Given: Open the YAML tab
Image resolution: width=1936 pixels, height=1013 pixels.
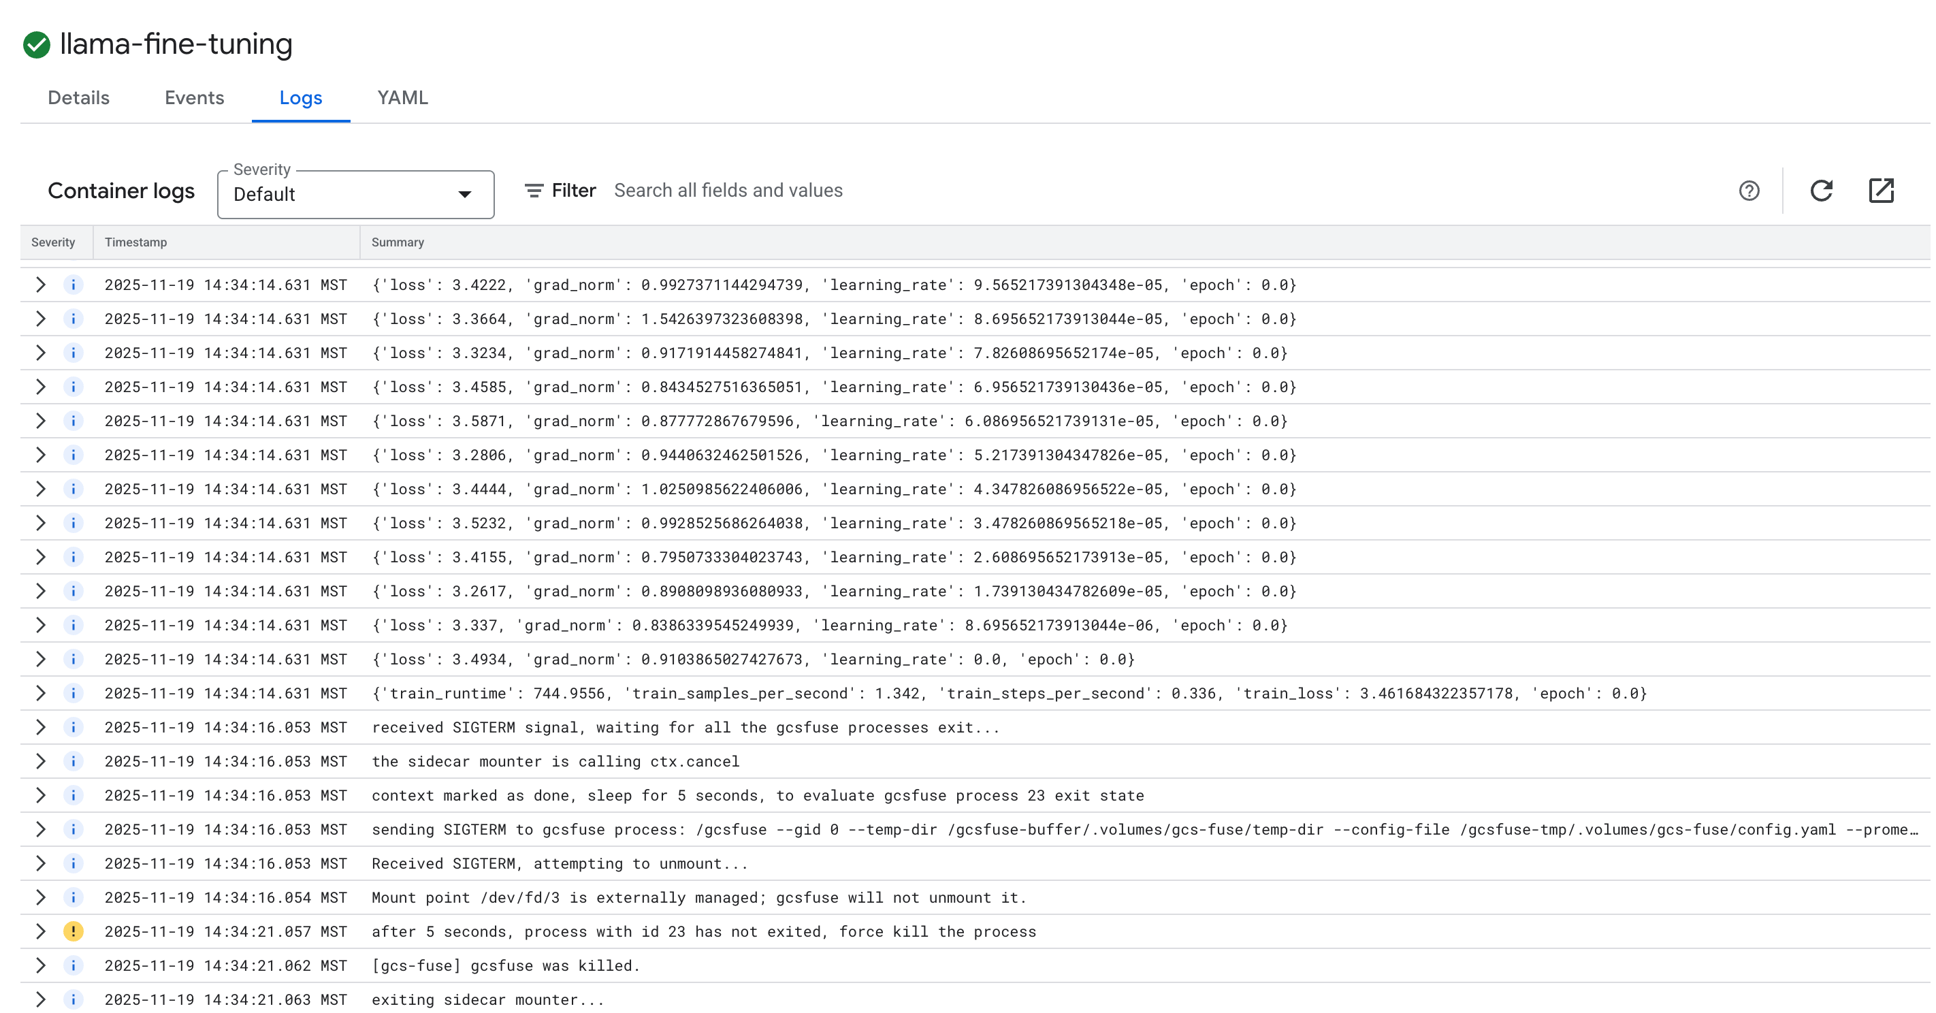Looking at the screenshot, I should tap(403, 98).
